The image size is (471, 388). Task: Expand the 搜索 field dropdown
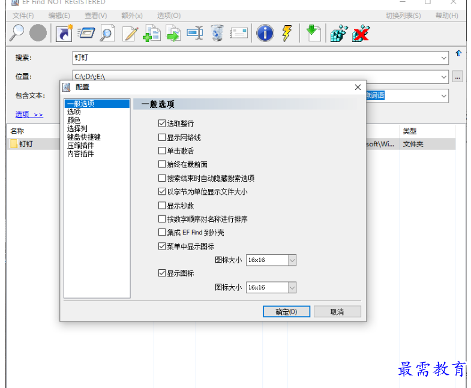pyautogui.click(x=443, y=58)
